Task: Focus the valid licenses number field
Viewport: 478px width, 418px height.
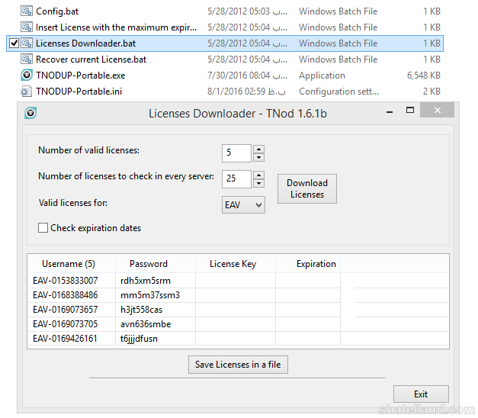Action: click(236, 153)
